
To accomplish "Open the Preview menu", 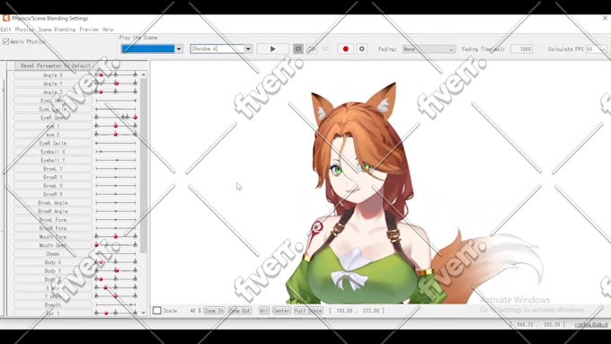I will [89, 30].
